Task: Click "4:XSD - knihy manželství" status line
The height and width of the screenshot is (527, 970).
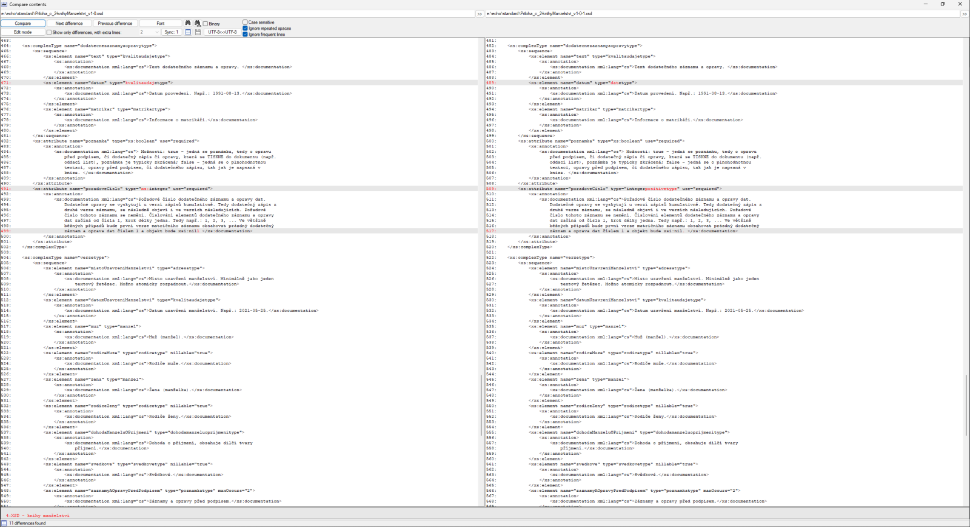Action: 38,515
